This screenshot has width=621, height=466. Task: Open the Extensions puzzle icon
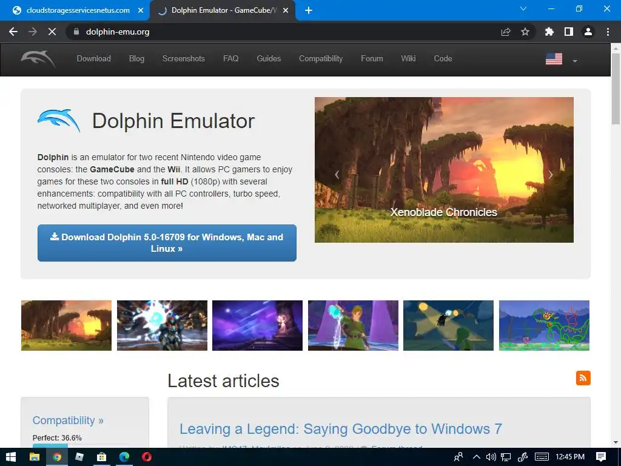tap(549, 32)
